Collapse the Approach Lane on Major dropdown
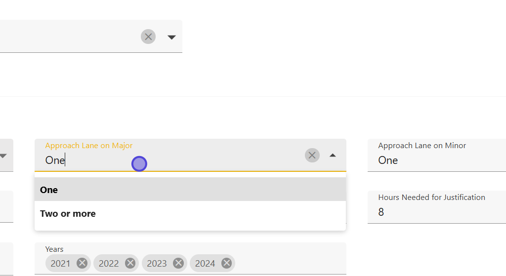The height and width of the screenshot is (276, 506). [x=333, y=156]
